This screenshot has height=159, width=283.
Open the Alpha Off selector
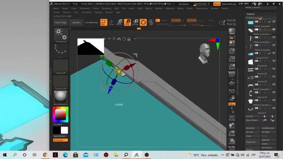(x=61, y=67)
